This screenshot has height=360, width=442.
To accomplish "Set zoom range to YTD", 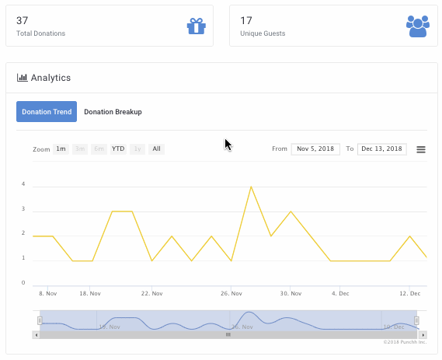I will pyautogui.click(x=118, y=149).
